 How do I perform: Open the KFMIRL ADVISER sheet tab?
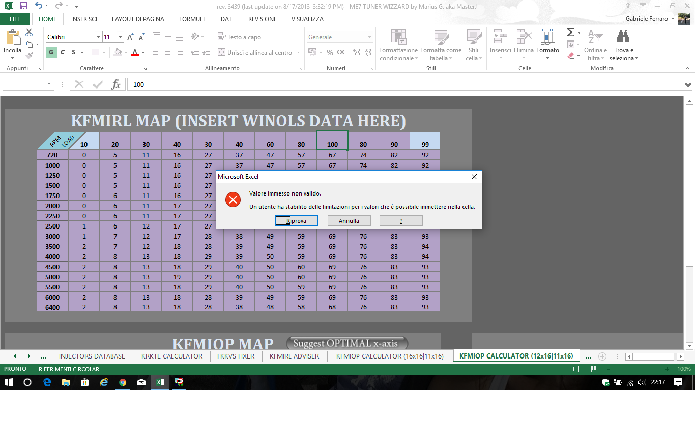pos(294,356)
